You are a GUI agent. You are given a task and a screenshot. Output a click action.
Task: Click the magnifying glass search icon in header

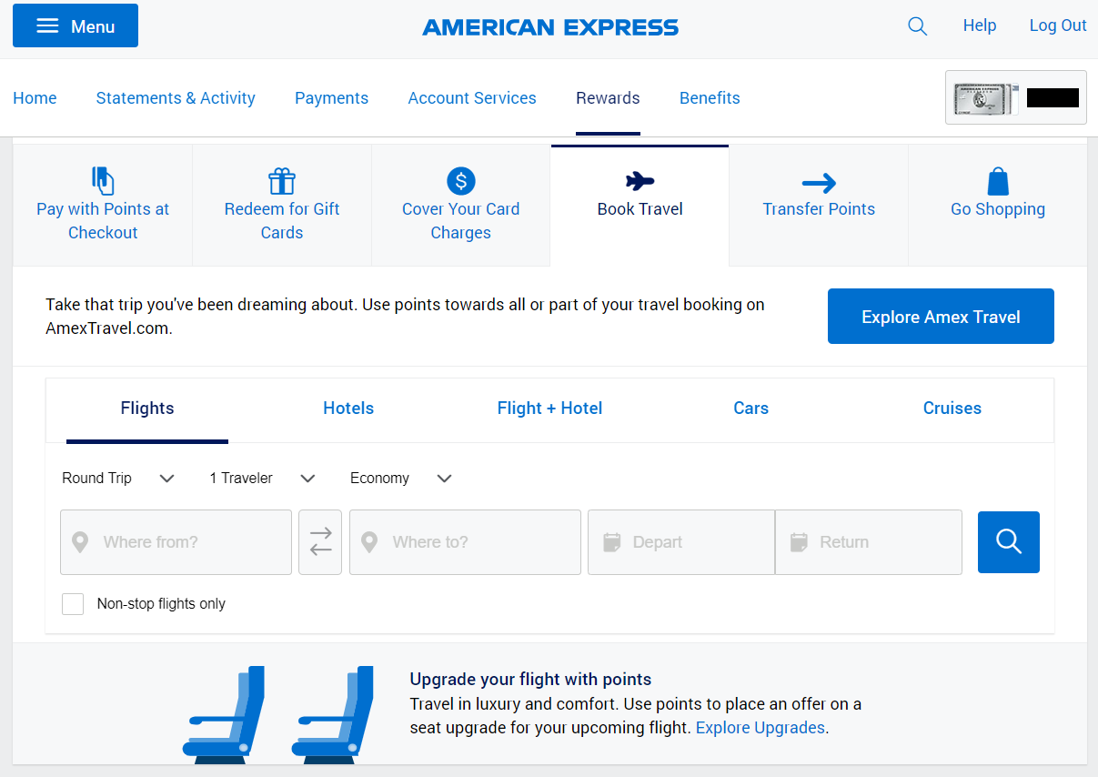click(x=917, y=26)
